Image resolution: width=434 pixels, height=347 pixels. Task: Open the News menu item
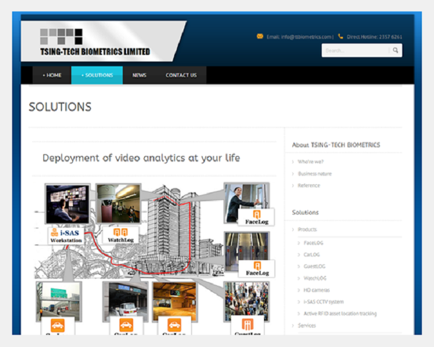pyautogui.click(x=139, y=75)
